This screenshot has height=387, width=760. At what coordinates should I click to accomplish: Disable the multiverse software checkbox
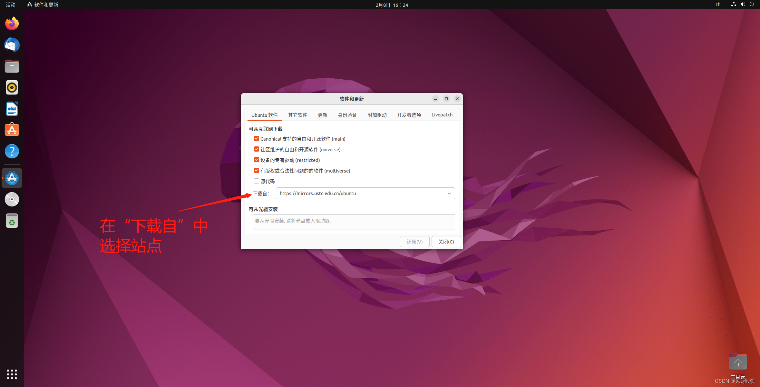tap(257, 171)
